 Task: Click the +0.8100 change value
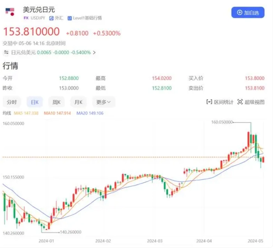tap(77, 33)
